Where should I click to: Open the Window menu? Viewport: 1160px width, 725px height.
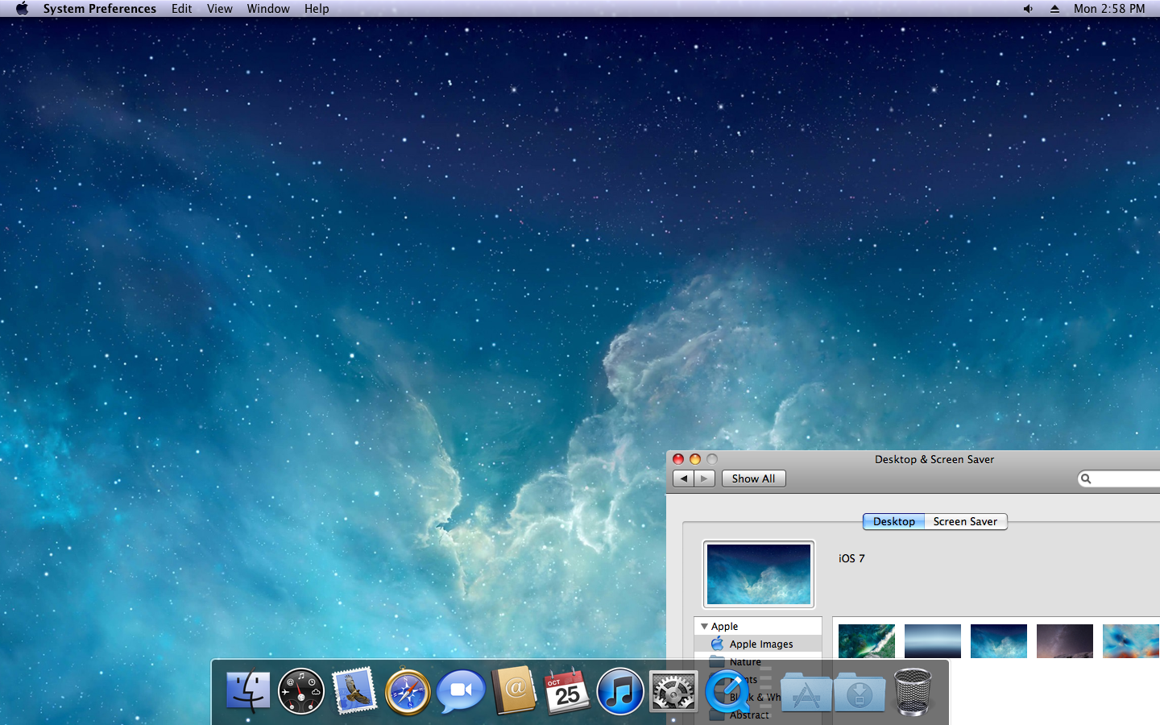tap(267, 9)
